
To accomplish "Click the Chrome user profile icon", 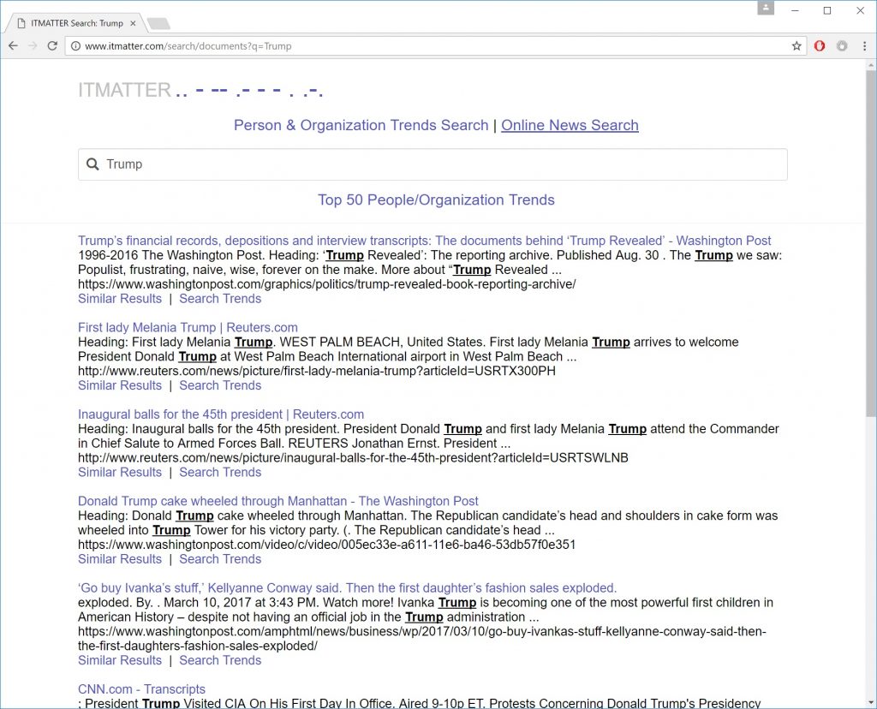I will click(766, 9).
